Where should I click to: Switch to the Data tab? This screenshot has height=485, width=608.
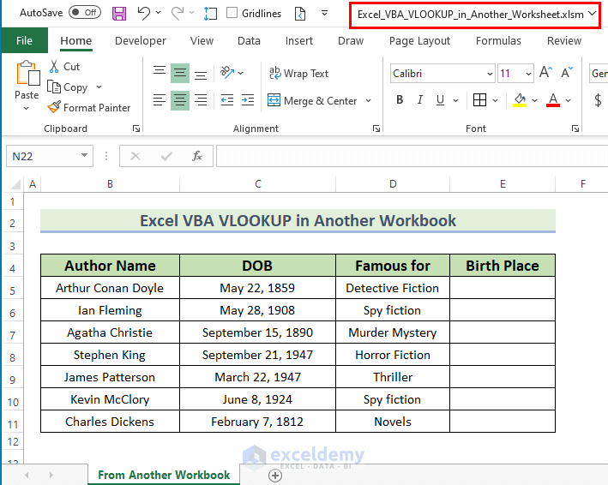(x=249, y=40)
